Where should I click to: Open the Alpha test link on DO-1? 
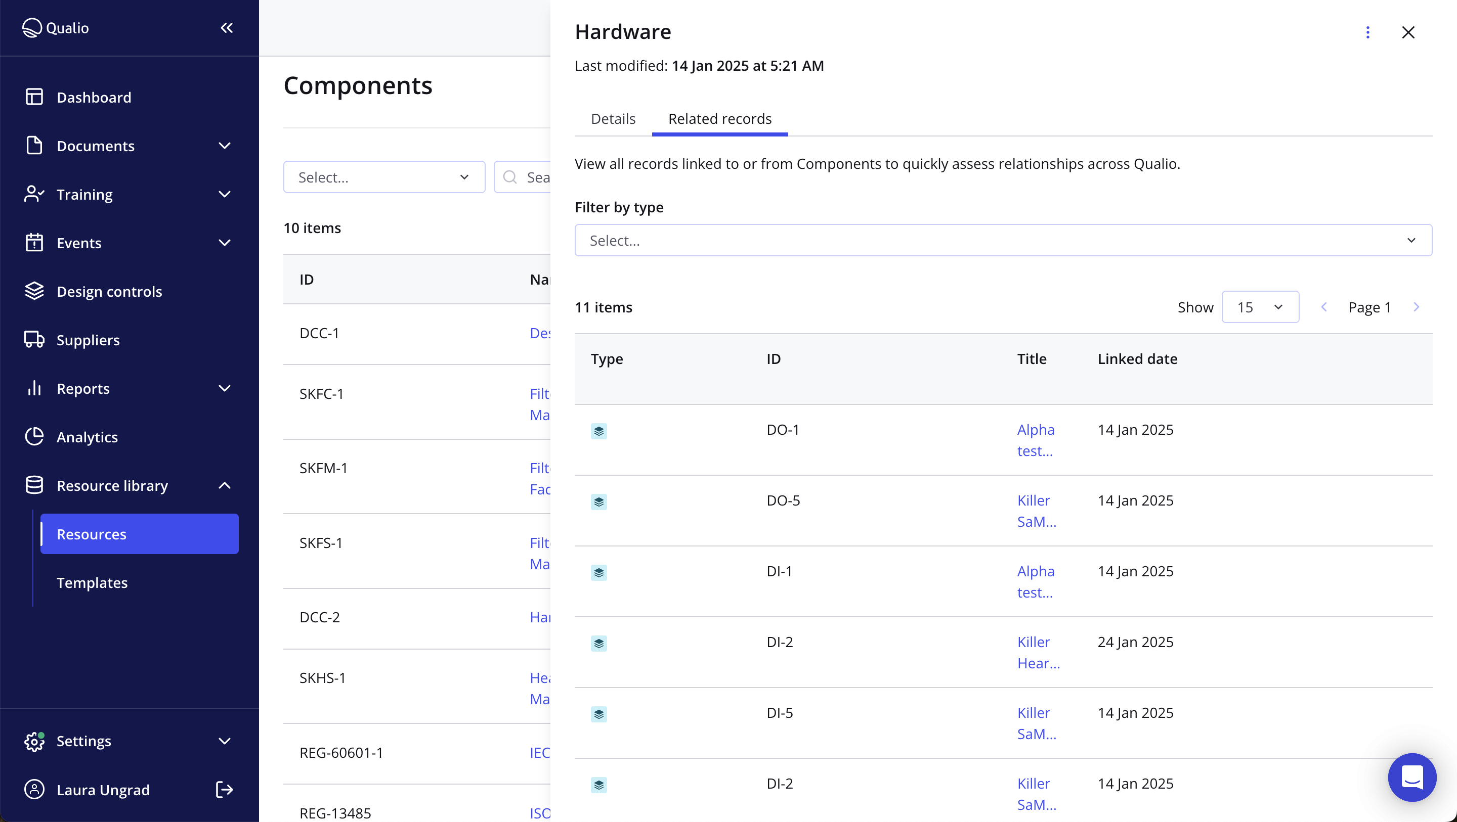pyautogui.click(x=1035, y=440)
